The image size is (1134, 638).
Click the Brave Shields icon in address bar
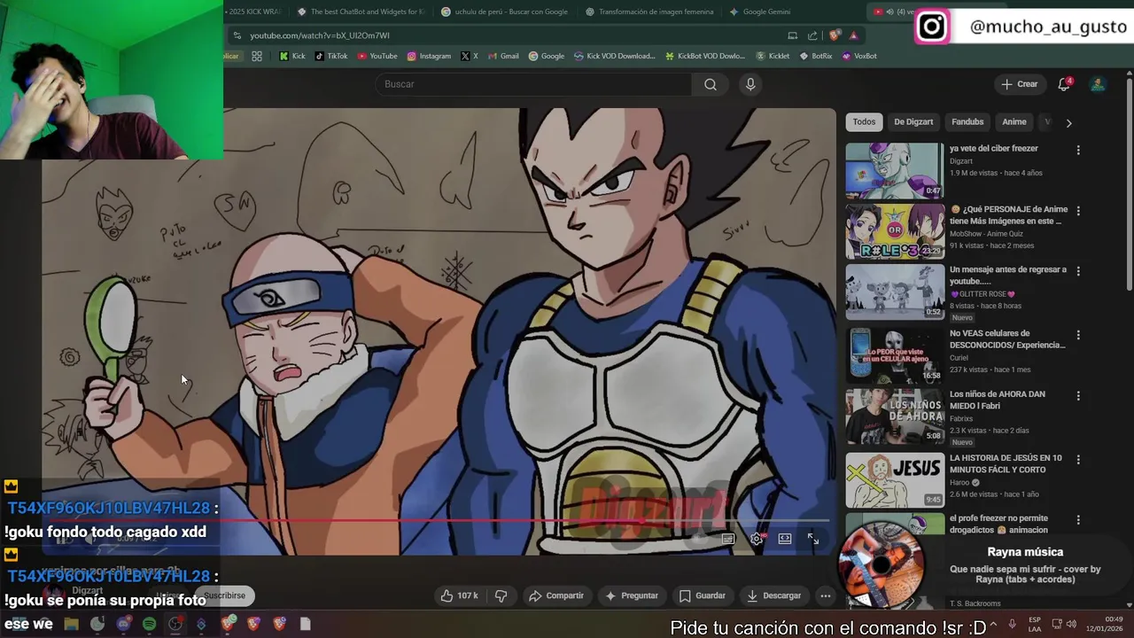click(x=834, y=35)
